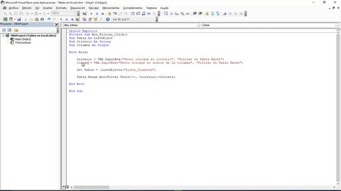This screenshot has height=191, width=341.
Task: Open the Properties window icon
Action: [90, 19]
